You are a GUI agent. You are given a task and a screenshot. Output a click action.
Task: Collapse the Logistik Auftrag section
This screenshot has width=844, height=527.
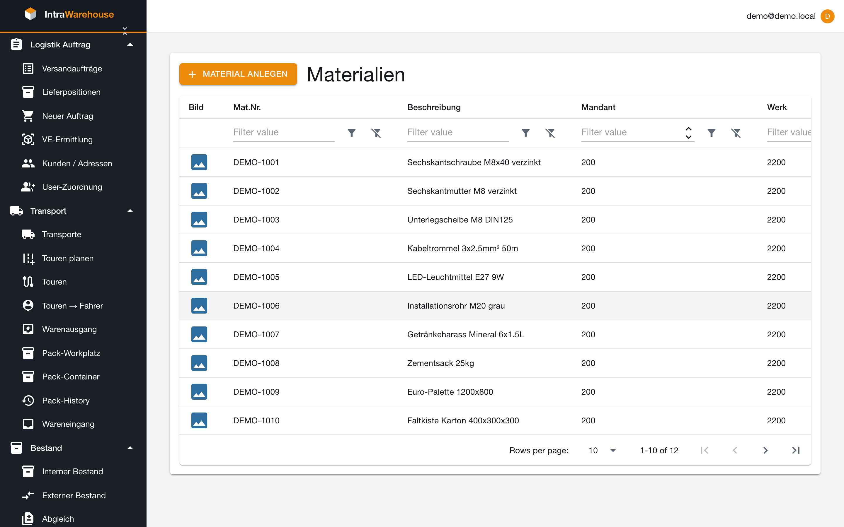click(130, 45)
